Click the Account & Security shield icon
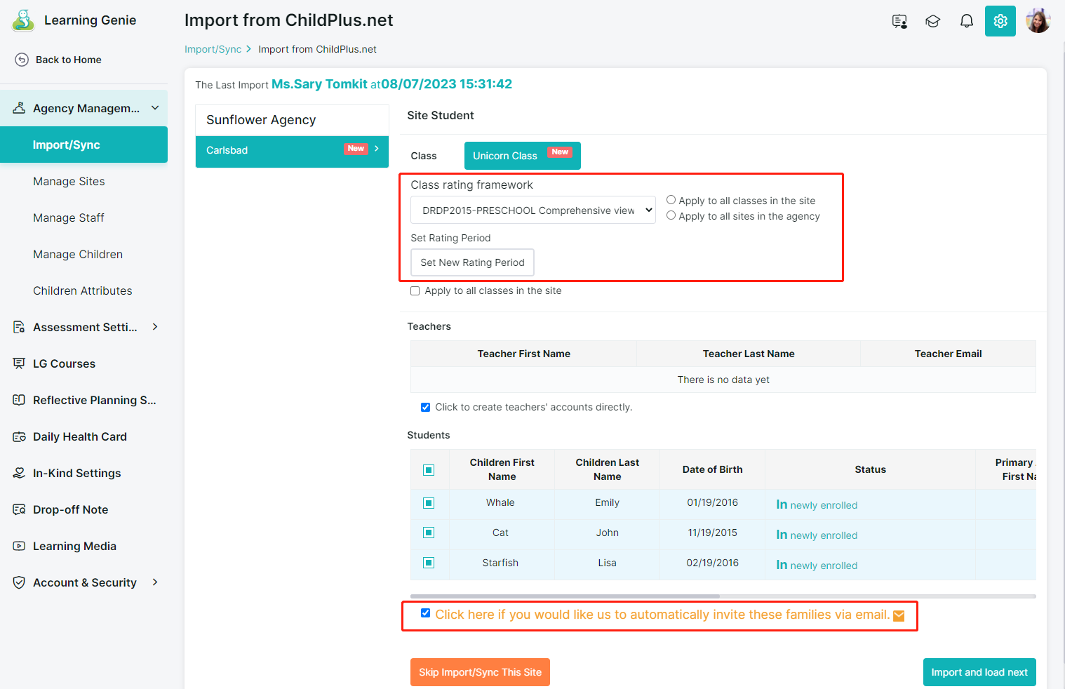Screen dimensions: 1065x689 click(x=19, y=582)
